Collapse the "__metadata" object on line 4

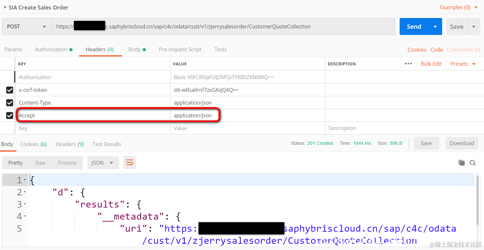25,216
